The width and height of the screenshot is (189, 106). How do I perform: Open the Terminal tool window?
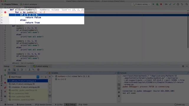pyautogui.click(x=9, y=105)
